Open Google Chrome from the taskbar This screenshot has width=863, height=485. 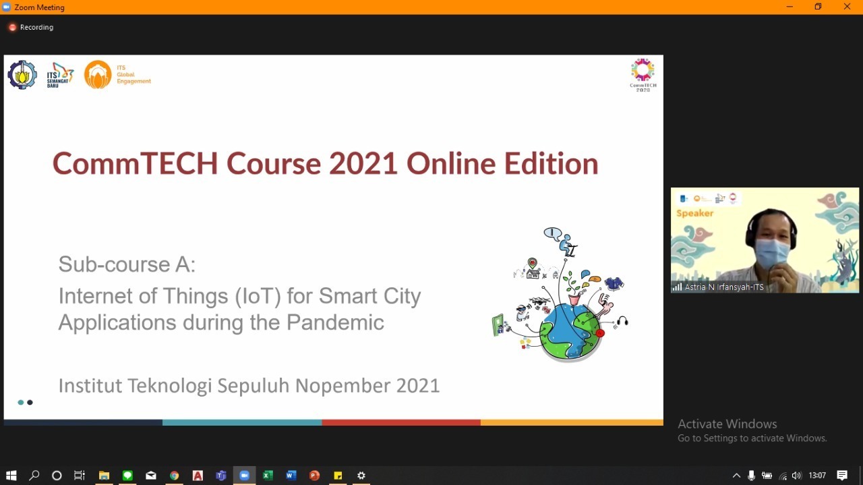point(174,476)
